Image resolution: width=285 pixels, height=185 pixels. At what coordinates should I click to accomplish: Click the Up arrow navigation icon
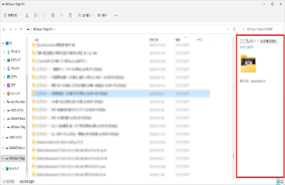click(21, 29)
